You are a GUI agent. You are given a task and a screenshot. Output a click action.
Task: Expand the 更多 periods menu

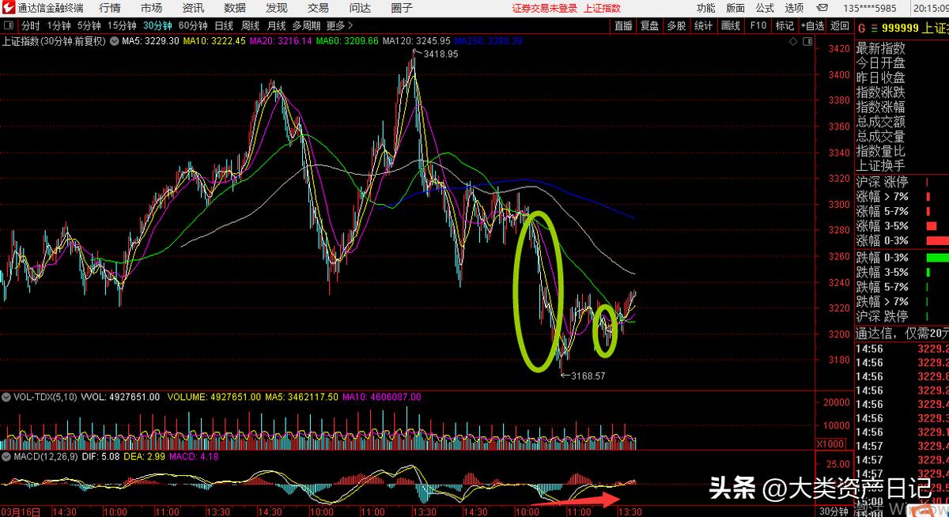pyautogui.click(x=338, y=25)
